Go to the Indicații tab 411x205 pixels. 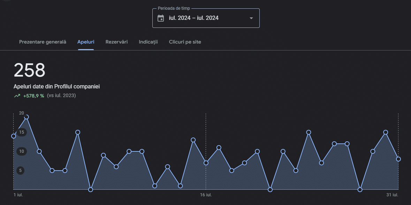[x=148, y=42]
